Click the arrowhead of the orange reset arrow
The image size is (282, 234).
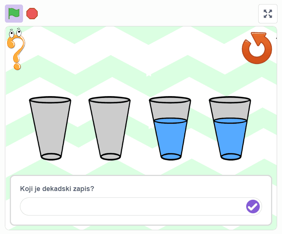click(259, 38)
